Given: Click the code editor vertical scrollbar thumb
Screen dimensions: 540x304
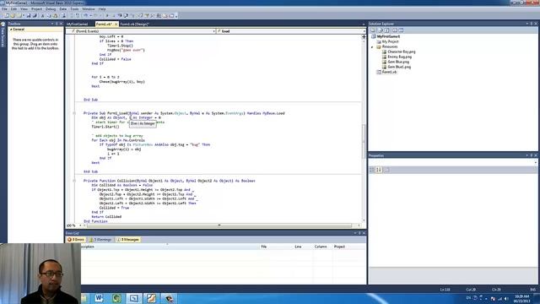Looking at the screenshot, I should [x=364, y=141].
